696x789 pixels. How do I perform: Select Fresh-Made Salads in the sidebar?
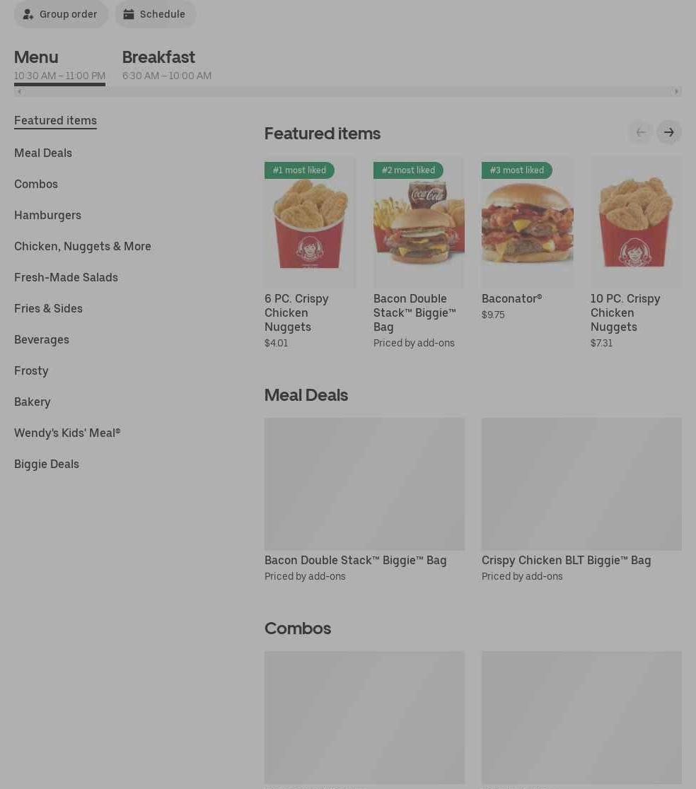tap(66, 278)
